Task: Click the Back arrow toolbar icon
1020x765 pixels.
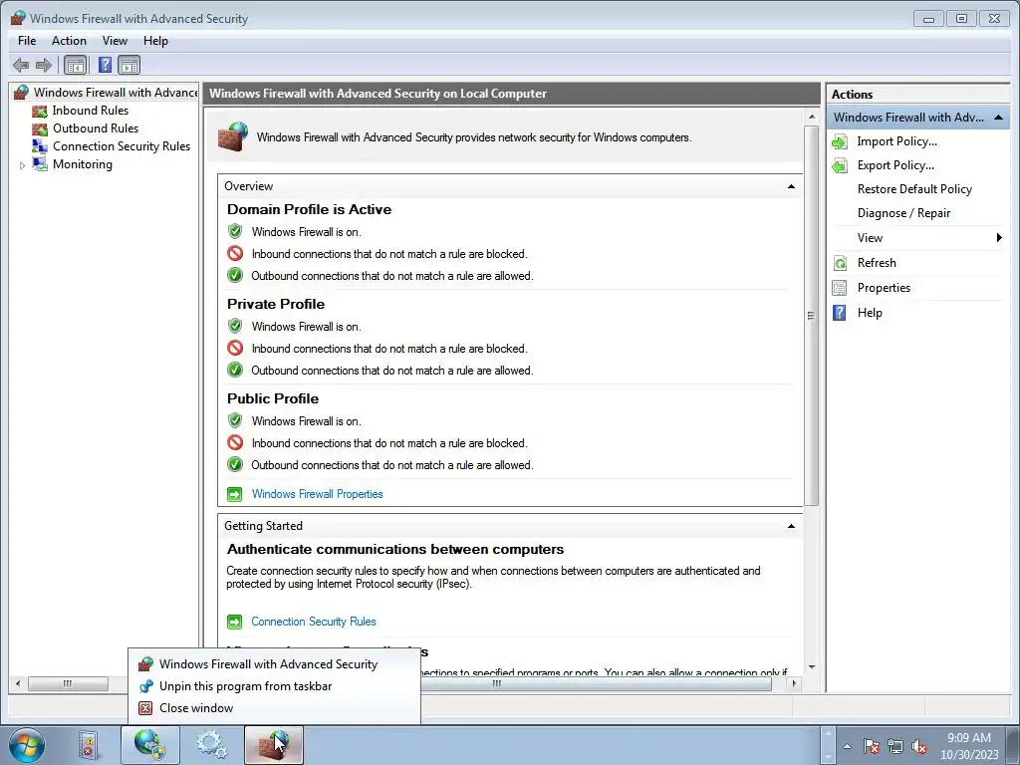Action: pyautogui.click(x=21, y=65)
